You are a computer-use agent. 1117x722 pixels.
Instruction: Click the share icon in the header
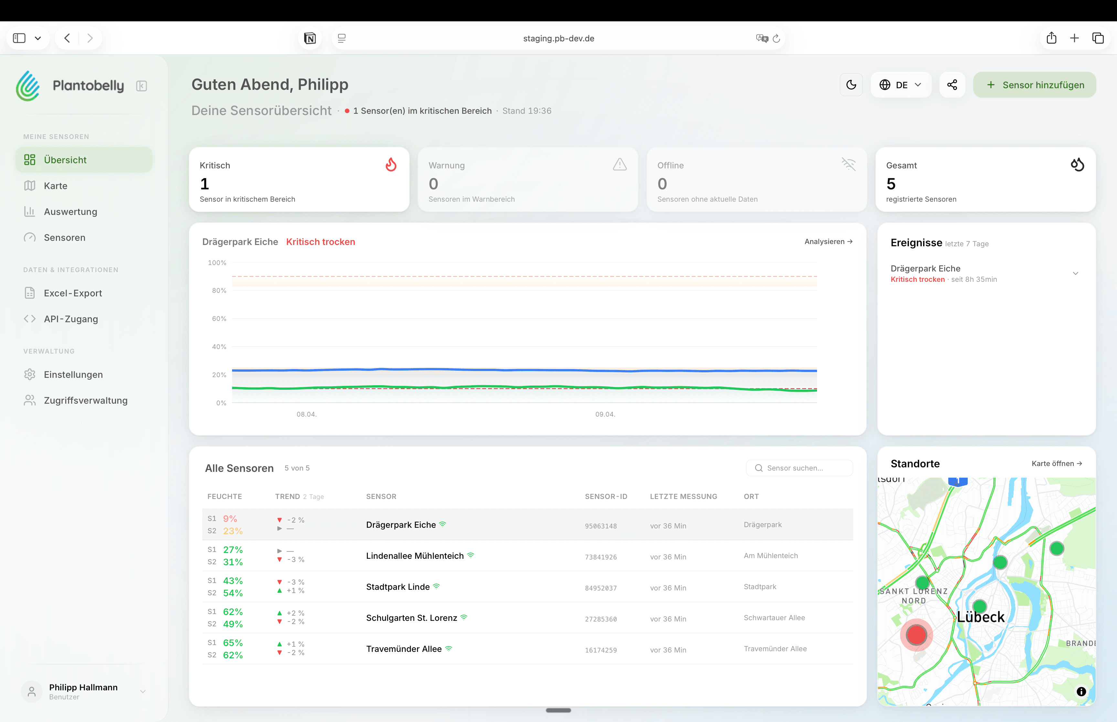(952, 85)
